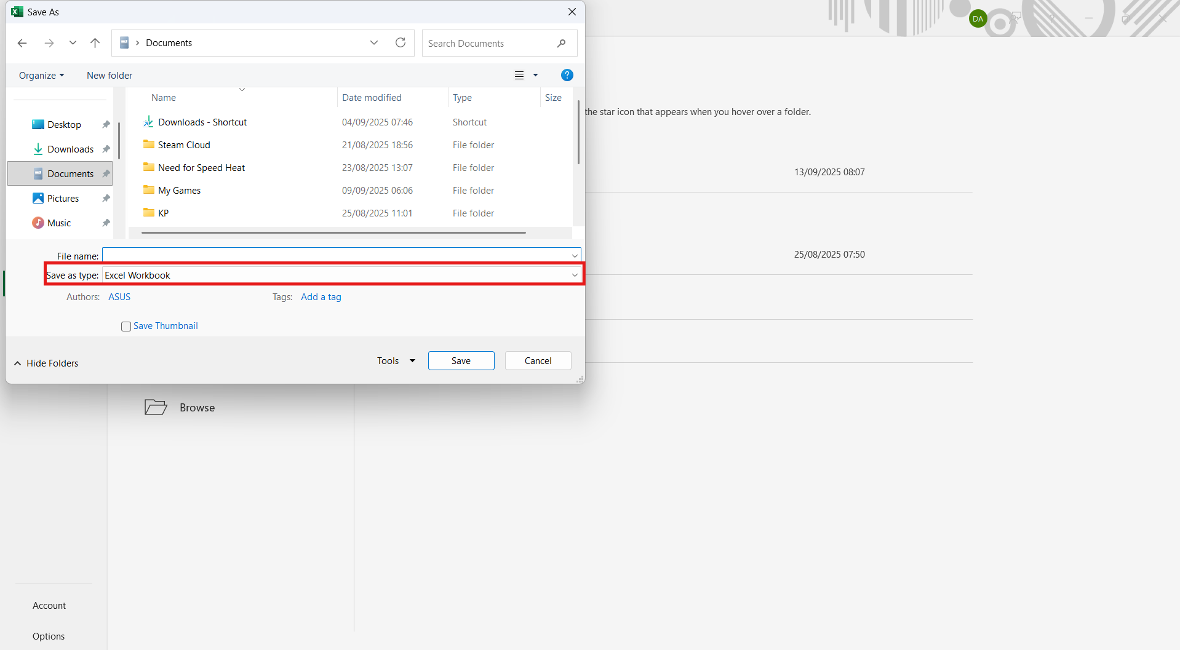Refresh the Documents folder view

[401, 43]
